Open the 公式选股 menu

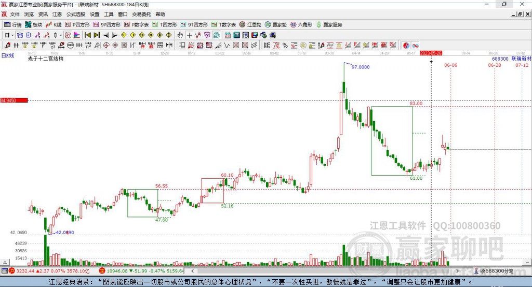[76, 14]
